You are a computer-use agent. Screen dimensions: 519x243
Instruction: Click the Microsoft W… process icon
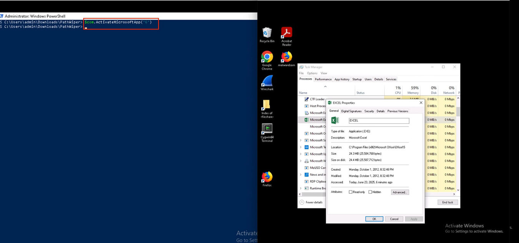click(x=306, y=161)
